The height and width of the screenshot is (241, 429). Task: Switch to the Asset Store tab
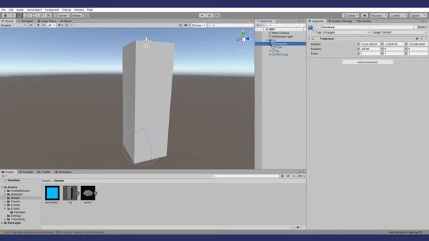[47, 21]
